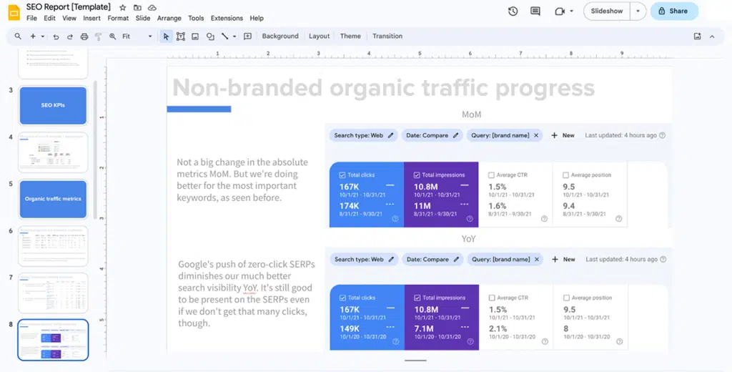This screenshot has height=372, width=732.
Task: Open the Transition panel
Action: pyautogui.click(x=387, y=36)
